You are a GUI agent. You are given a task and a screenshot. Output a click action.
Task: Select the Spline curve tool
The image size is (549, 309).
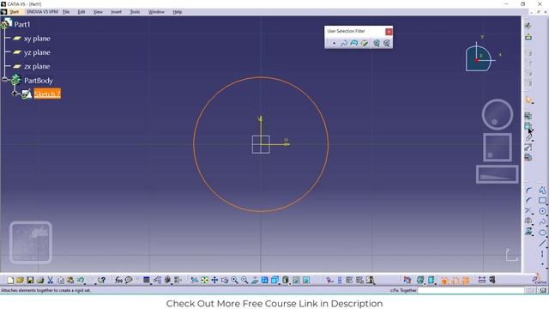(542, 221)
